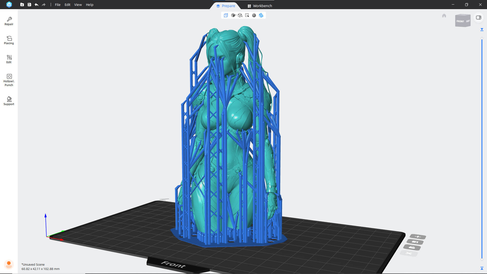Open the Placing tool panel
This screenshot has width=487, height=274.
(x=9, y=40)
